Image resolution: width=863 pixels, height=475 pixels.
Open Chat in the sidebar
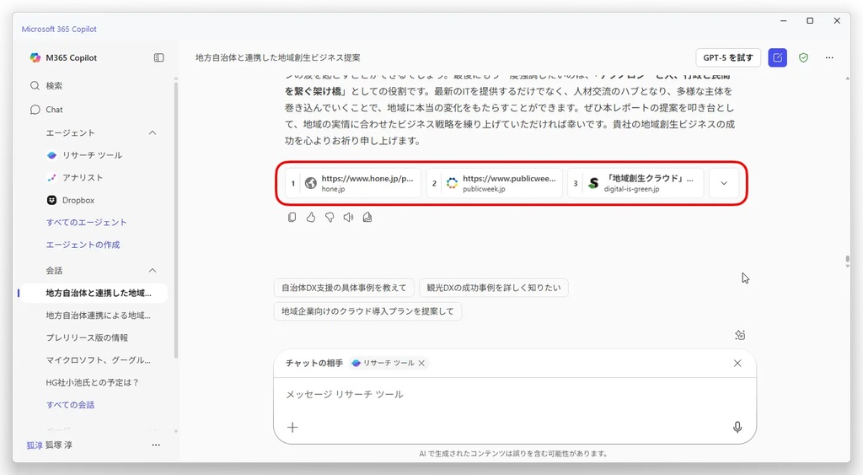[47, 110]
